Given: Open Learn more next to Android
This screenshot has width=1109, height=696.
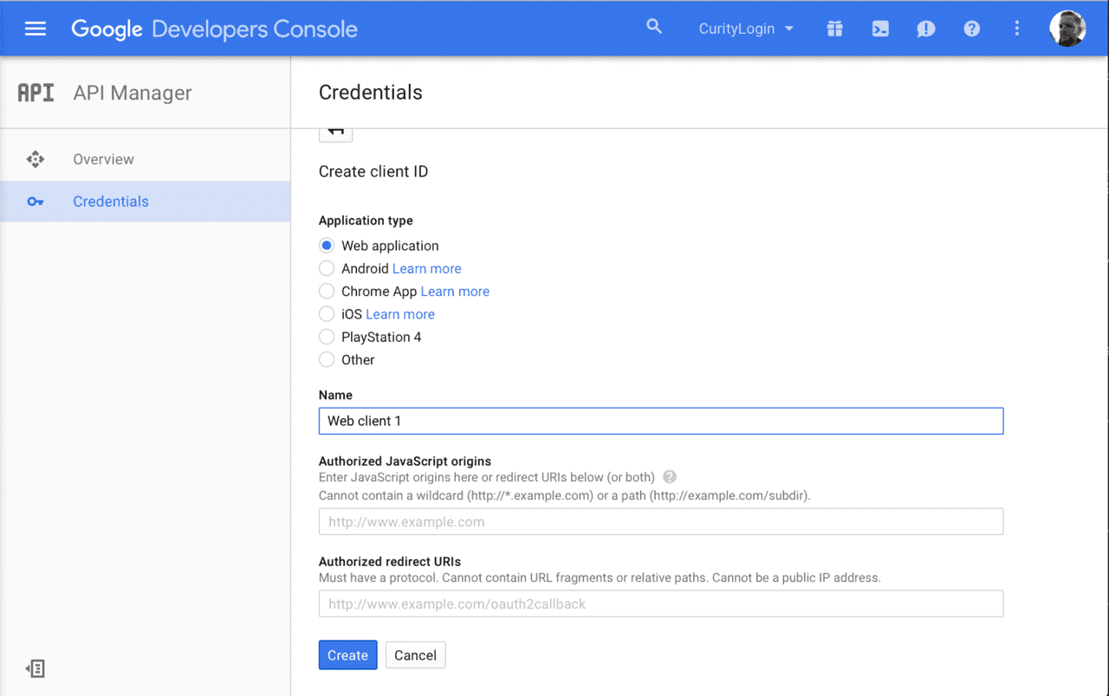Looking at the screenshot, I should click(426, 268).
